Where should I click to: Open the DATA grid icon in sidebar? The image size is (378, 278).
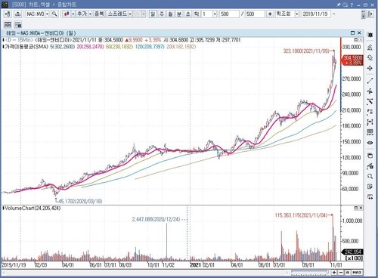tap(370, 132)
